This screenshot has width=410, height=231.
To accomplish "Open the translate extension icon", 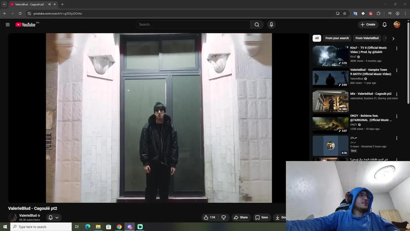I will click(x=355, y=13).
